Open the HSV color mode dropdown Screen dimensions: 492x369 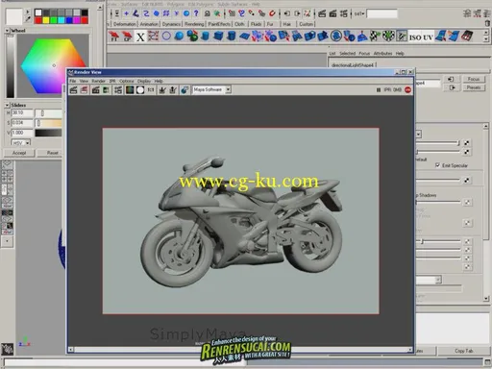(x=28, y=142)
